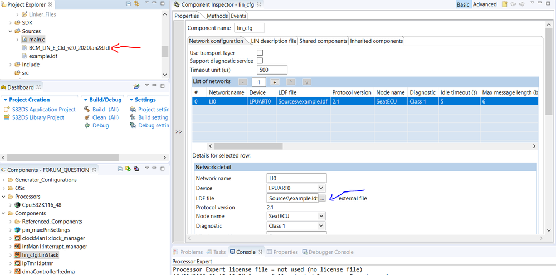
Task: Click the main.c file icon
Action: tap(25, 40)
